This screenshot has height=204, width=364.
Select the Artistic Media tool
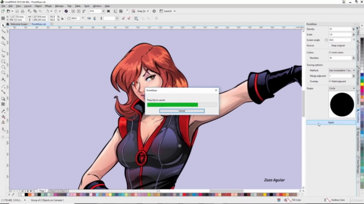coord(3,56)
